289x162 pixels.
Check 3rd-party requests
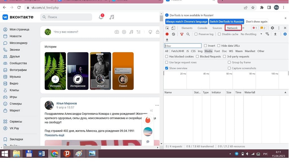224,57
